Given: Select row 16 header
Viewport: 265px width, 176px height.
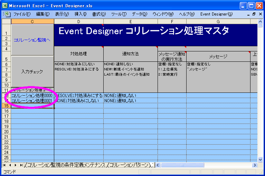Looking at the screenshot, I should 7,111.
